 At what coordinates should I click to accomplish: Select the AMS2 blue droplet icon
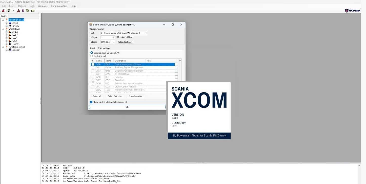10,23
